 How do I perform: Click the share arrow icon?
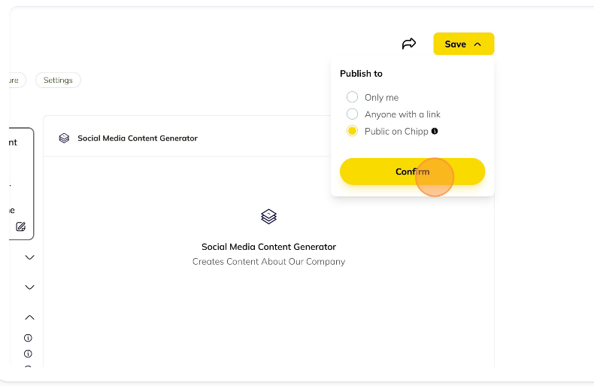point(409,44)
